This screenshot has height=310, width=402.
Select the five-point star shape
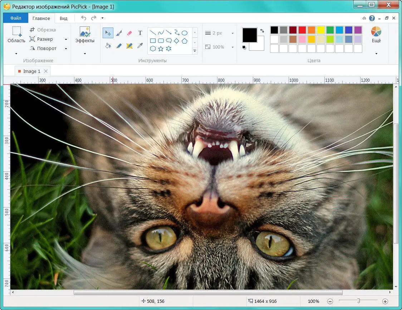tap(161, 49)
